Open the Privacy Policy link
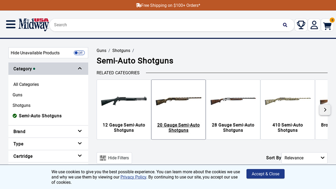This screenshot has width=336, height=189. (x=133, y=177)
